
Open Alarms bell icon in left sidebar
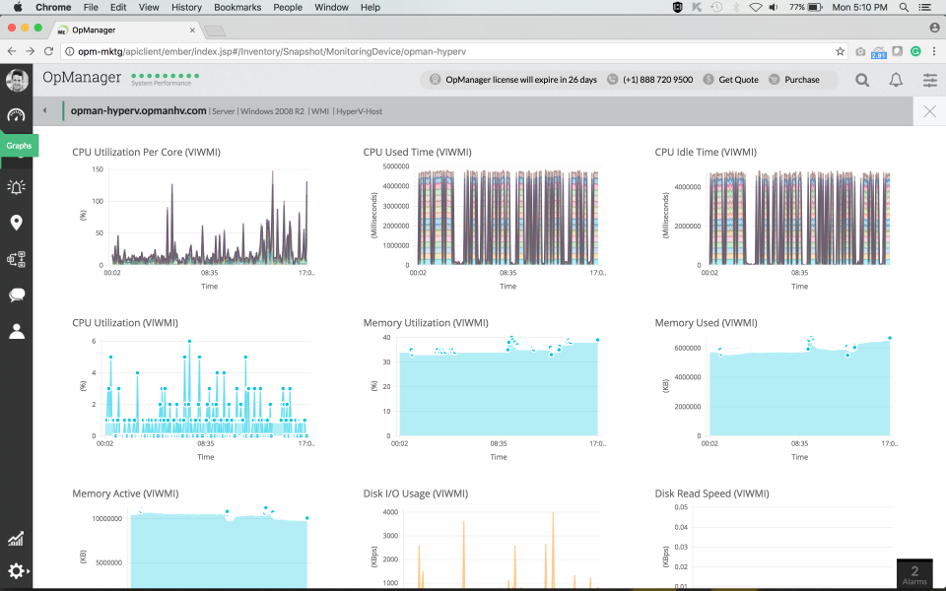[x=16, y=186]
